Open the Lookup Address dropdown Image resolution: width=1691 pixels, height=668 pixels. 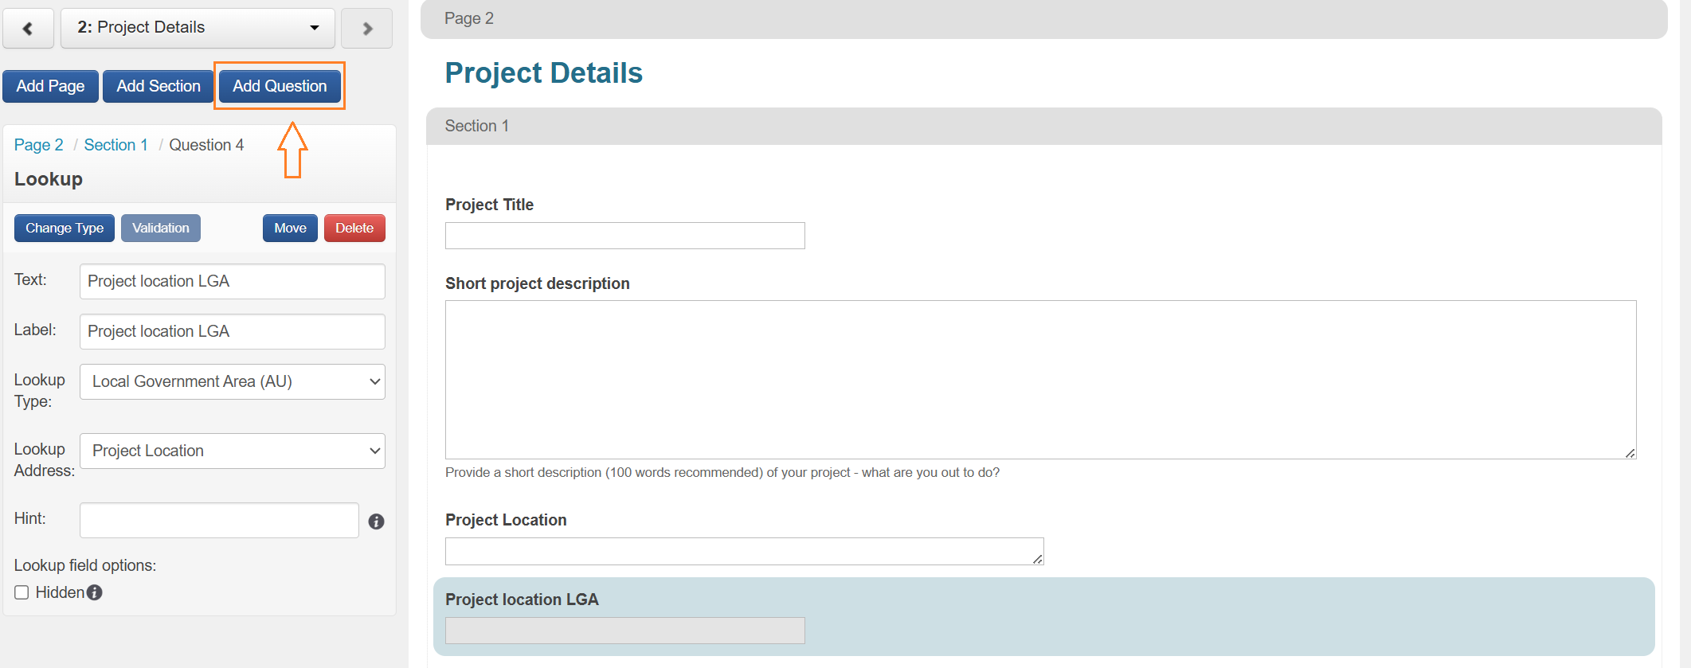(x=233, y=451)
